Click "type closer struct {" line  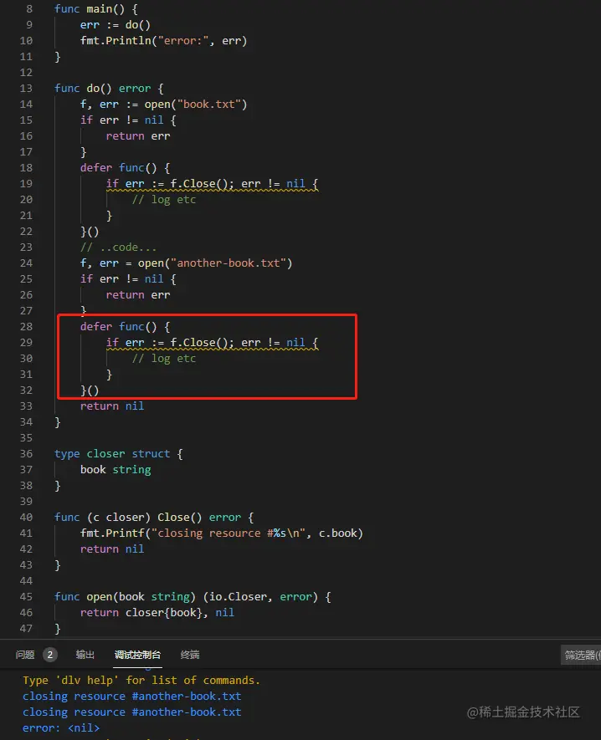119,453
